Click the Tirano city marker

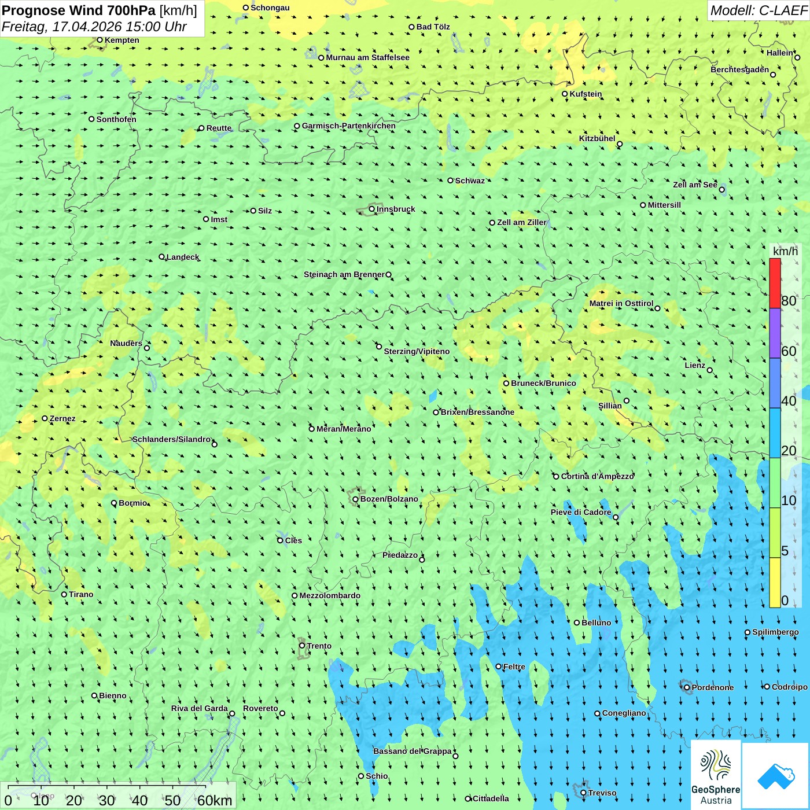pyautogui.click(x=64, y=594)
